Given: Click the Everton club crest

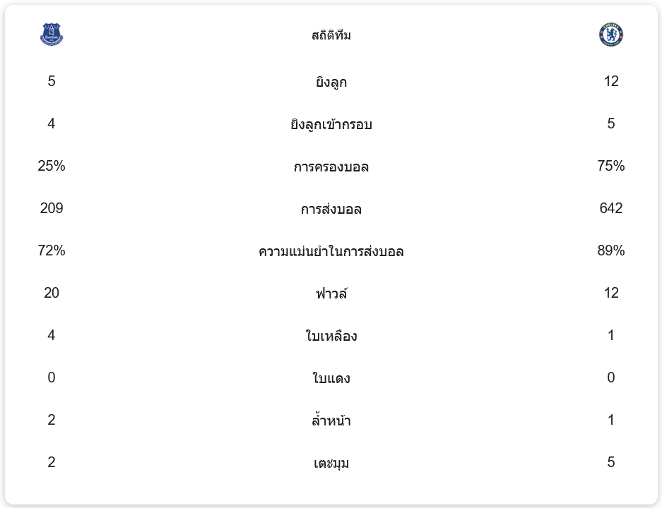Looking at the screenshot, I should click(52, 35).
